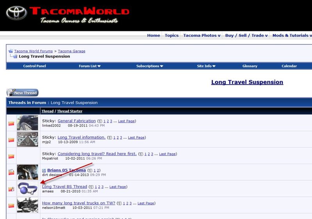Open the Long Travel BS Thread

coord(64,187)
